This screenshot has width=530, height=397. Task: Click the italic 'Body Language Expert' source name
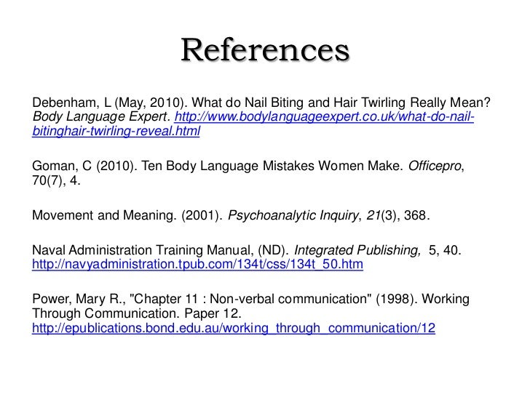[x=100, y=117]
